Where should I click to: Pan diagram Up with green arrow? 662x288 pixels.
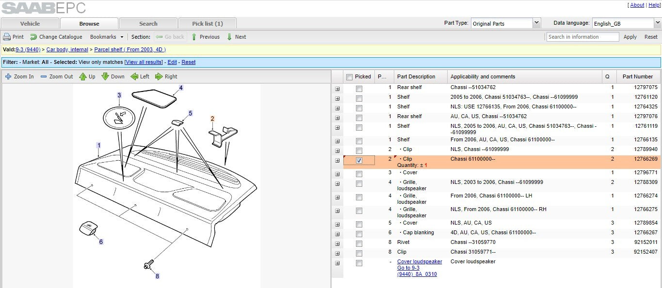coord(83,76)
